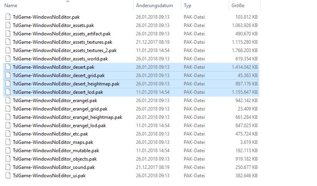317x186 pixels.
Task: Select file name TslGame-WindowsNoEditor_desert_heightmap.pak
Action: click(x=66, y=84)
